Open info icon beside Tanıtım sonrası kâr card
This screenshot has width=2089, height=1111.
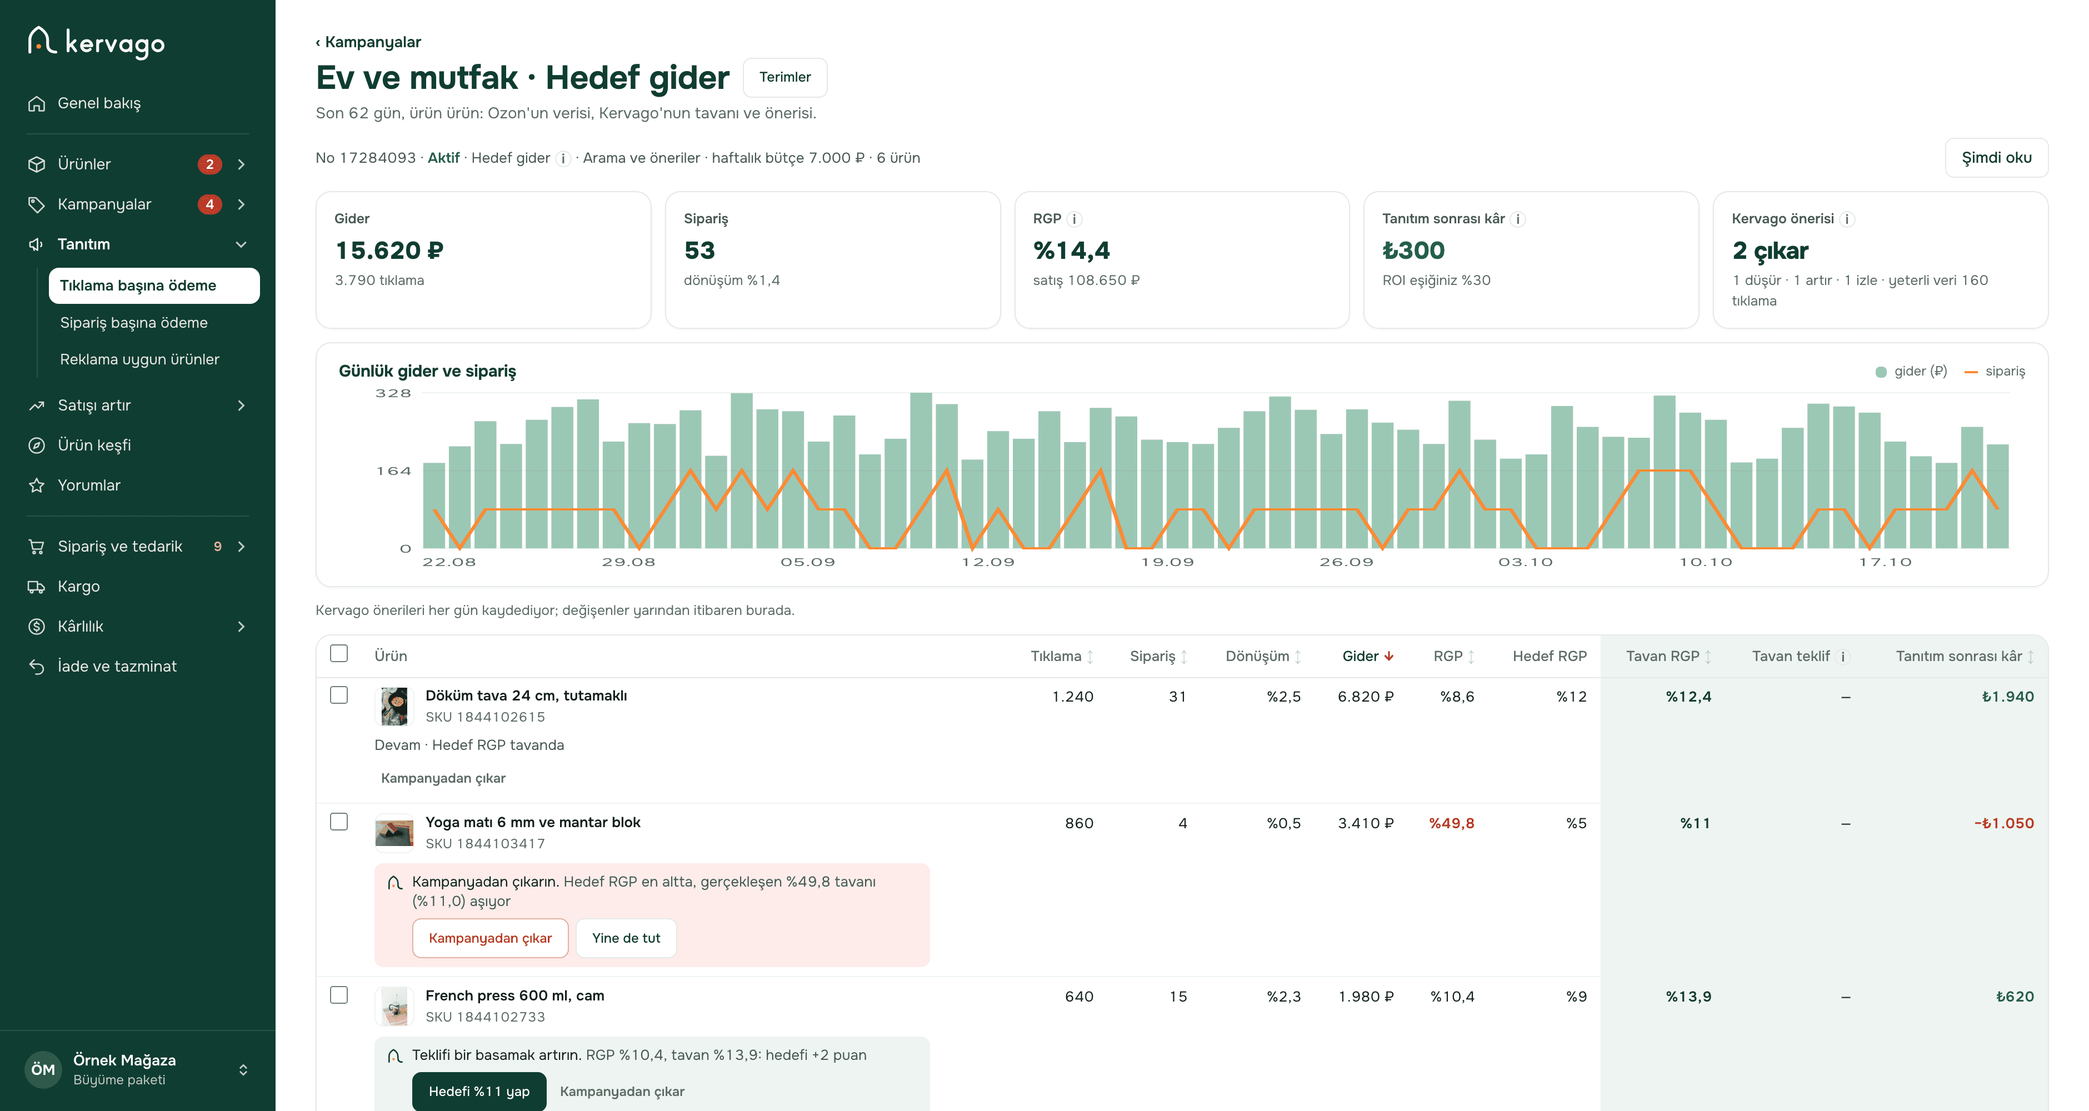[x=1518, y=219]
